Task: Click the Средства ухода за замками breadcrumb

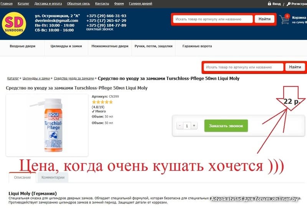Action: (74, 79)
